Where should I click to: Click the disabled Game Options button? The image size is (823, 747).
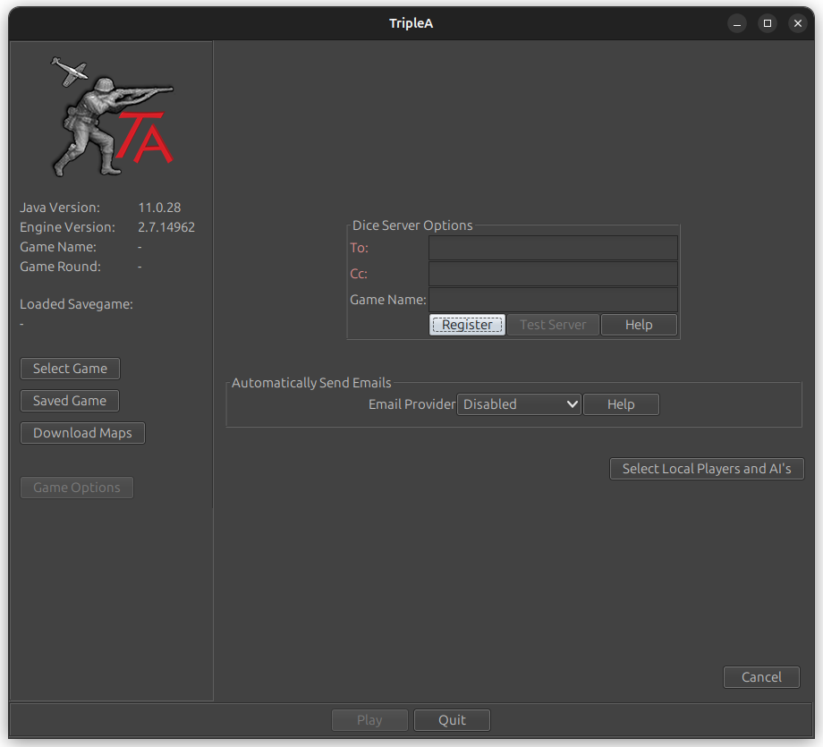[76, 487]
